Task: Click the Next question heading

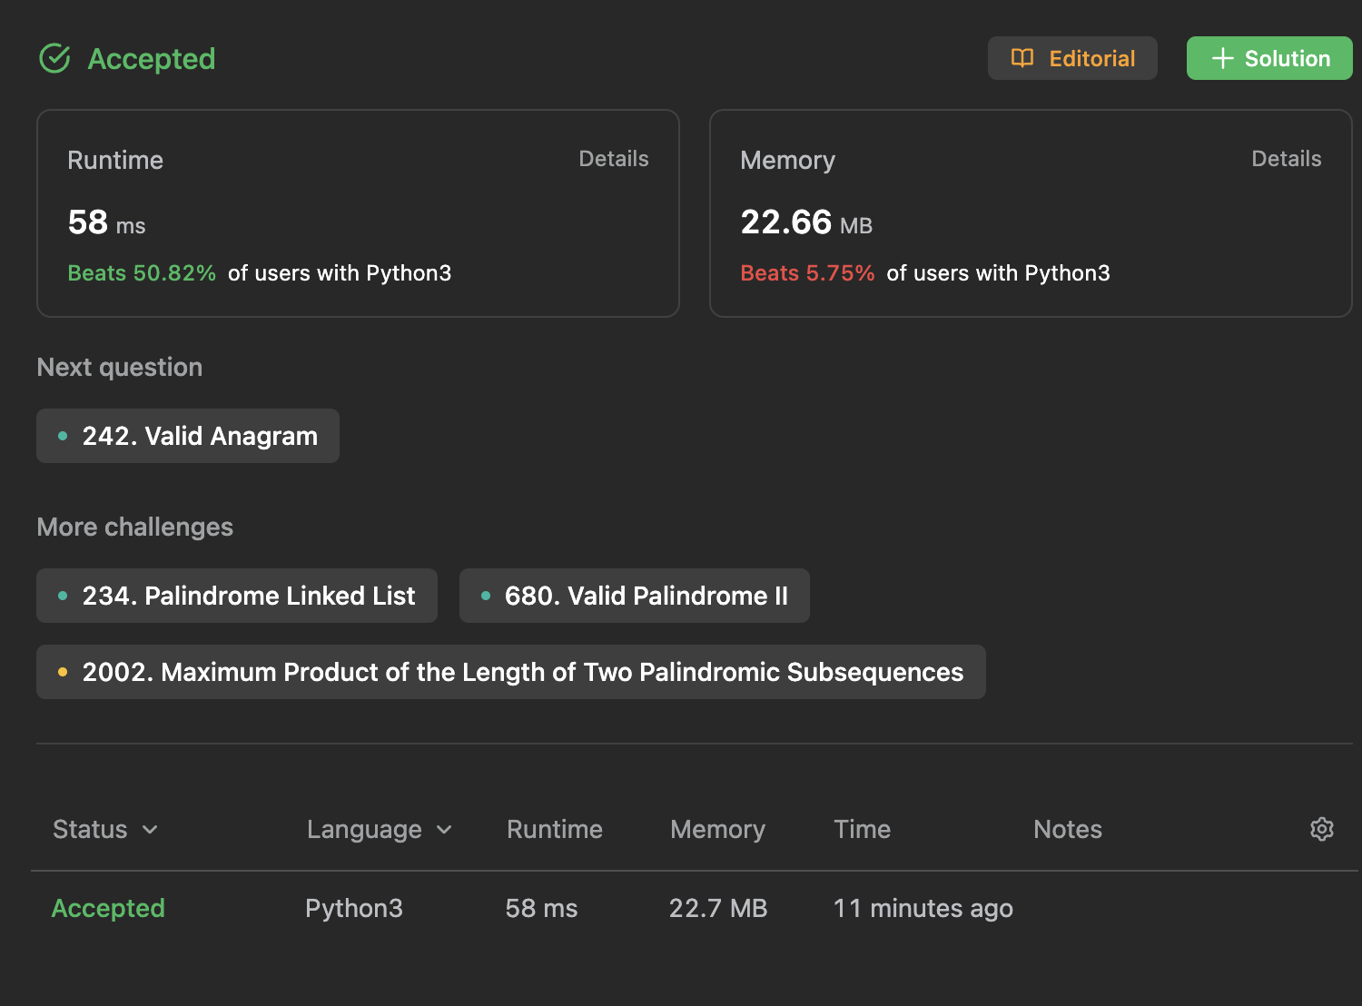Action: click(120, 368)
